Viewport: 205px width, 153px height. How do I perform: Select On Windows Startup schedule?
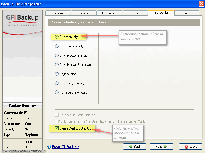coord(57,56)
